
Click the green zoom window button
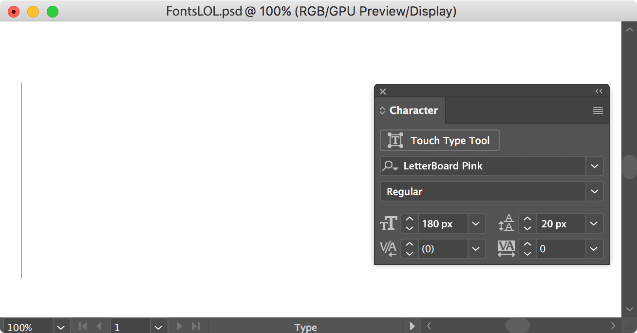point(53,11)
